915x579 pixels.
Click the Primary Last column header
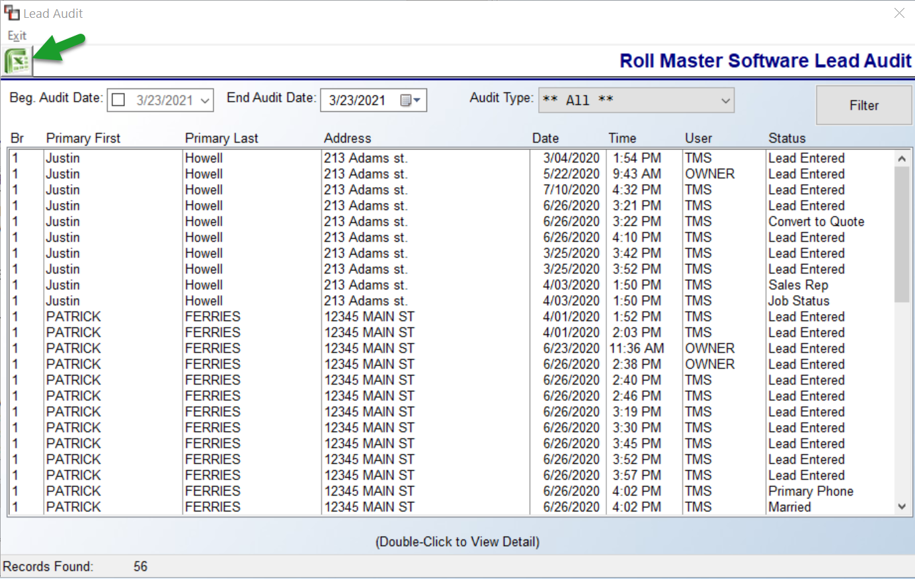click(x=221, y=138)
